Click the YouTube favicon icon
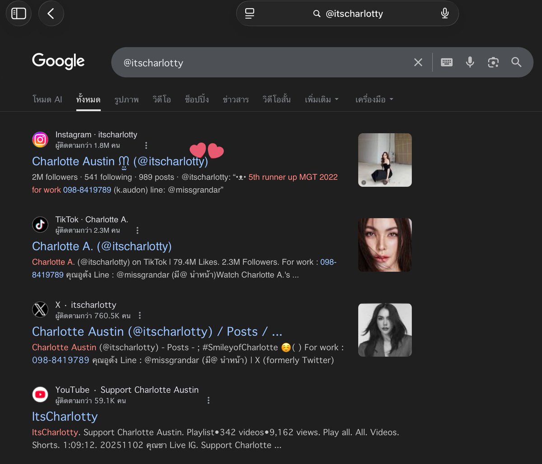This screenshot has height=464, width=542. pos(40,395)
